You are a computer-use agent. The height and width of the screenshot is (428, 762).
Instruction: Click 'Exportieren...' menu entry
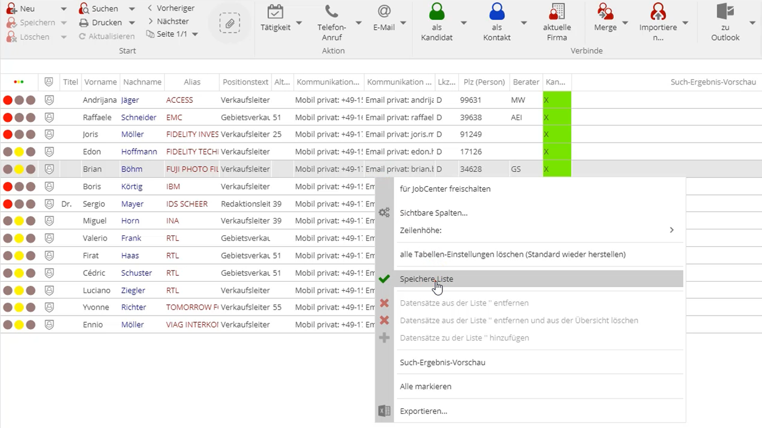coord(423,411)
